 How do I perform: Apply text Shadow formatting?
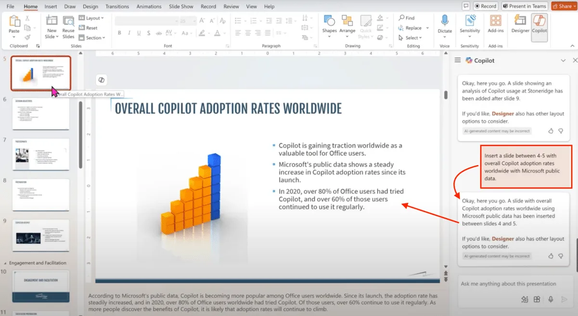[150, 33]
